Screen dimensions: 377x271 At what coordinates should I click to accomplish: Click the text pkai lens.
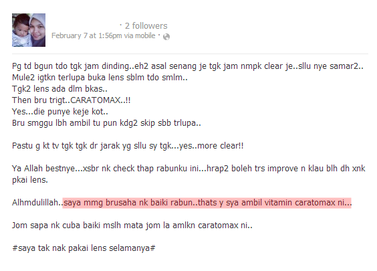[30, 180]
